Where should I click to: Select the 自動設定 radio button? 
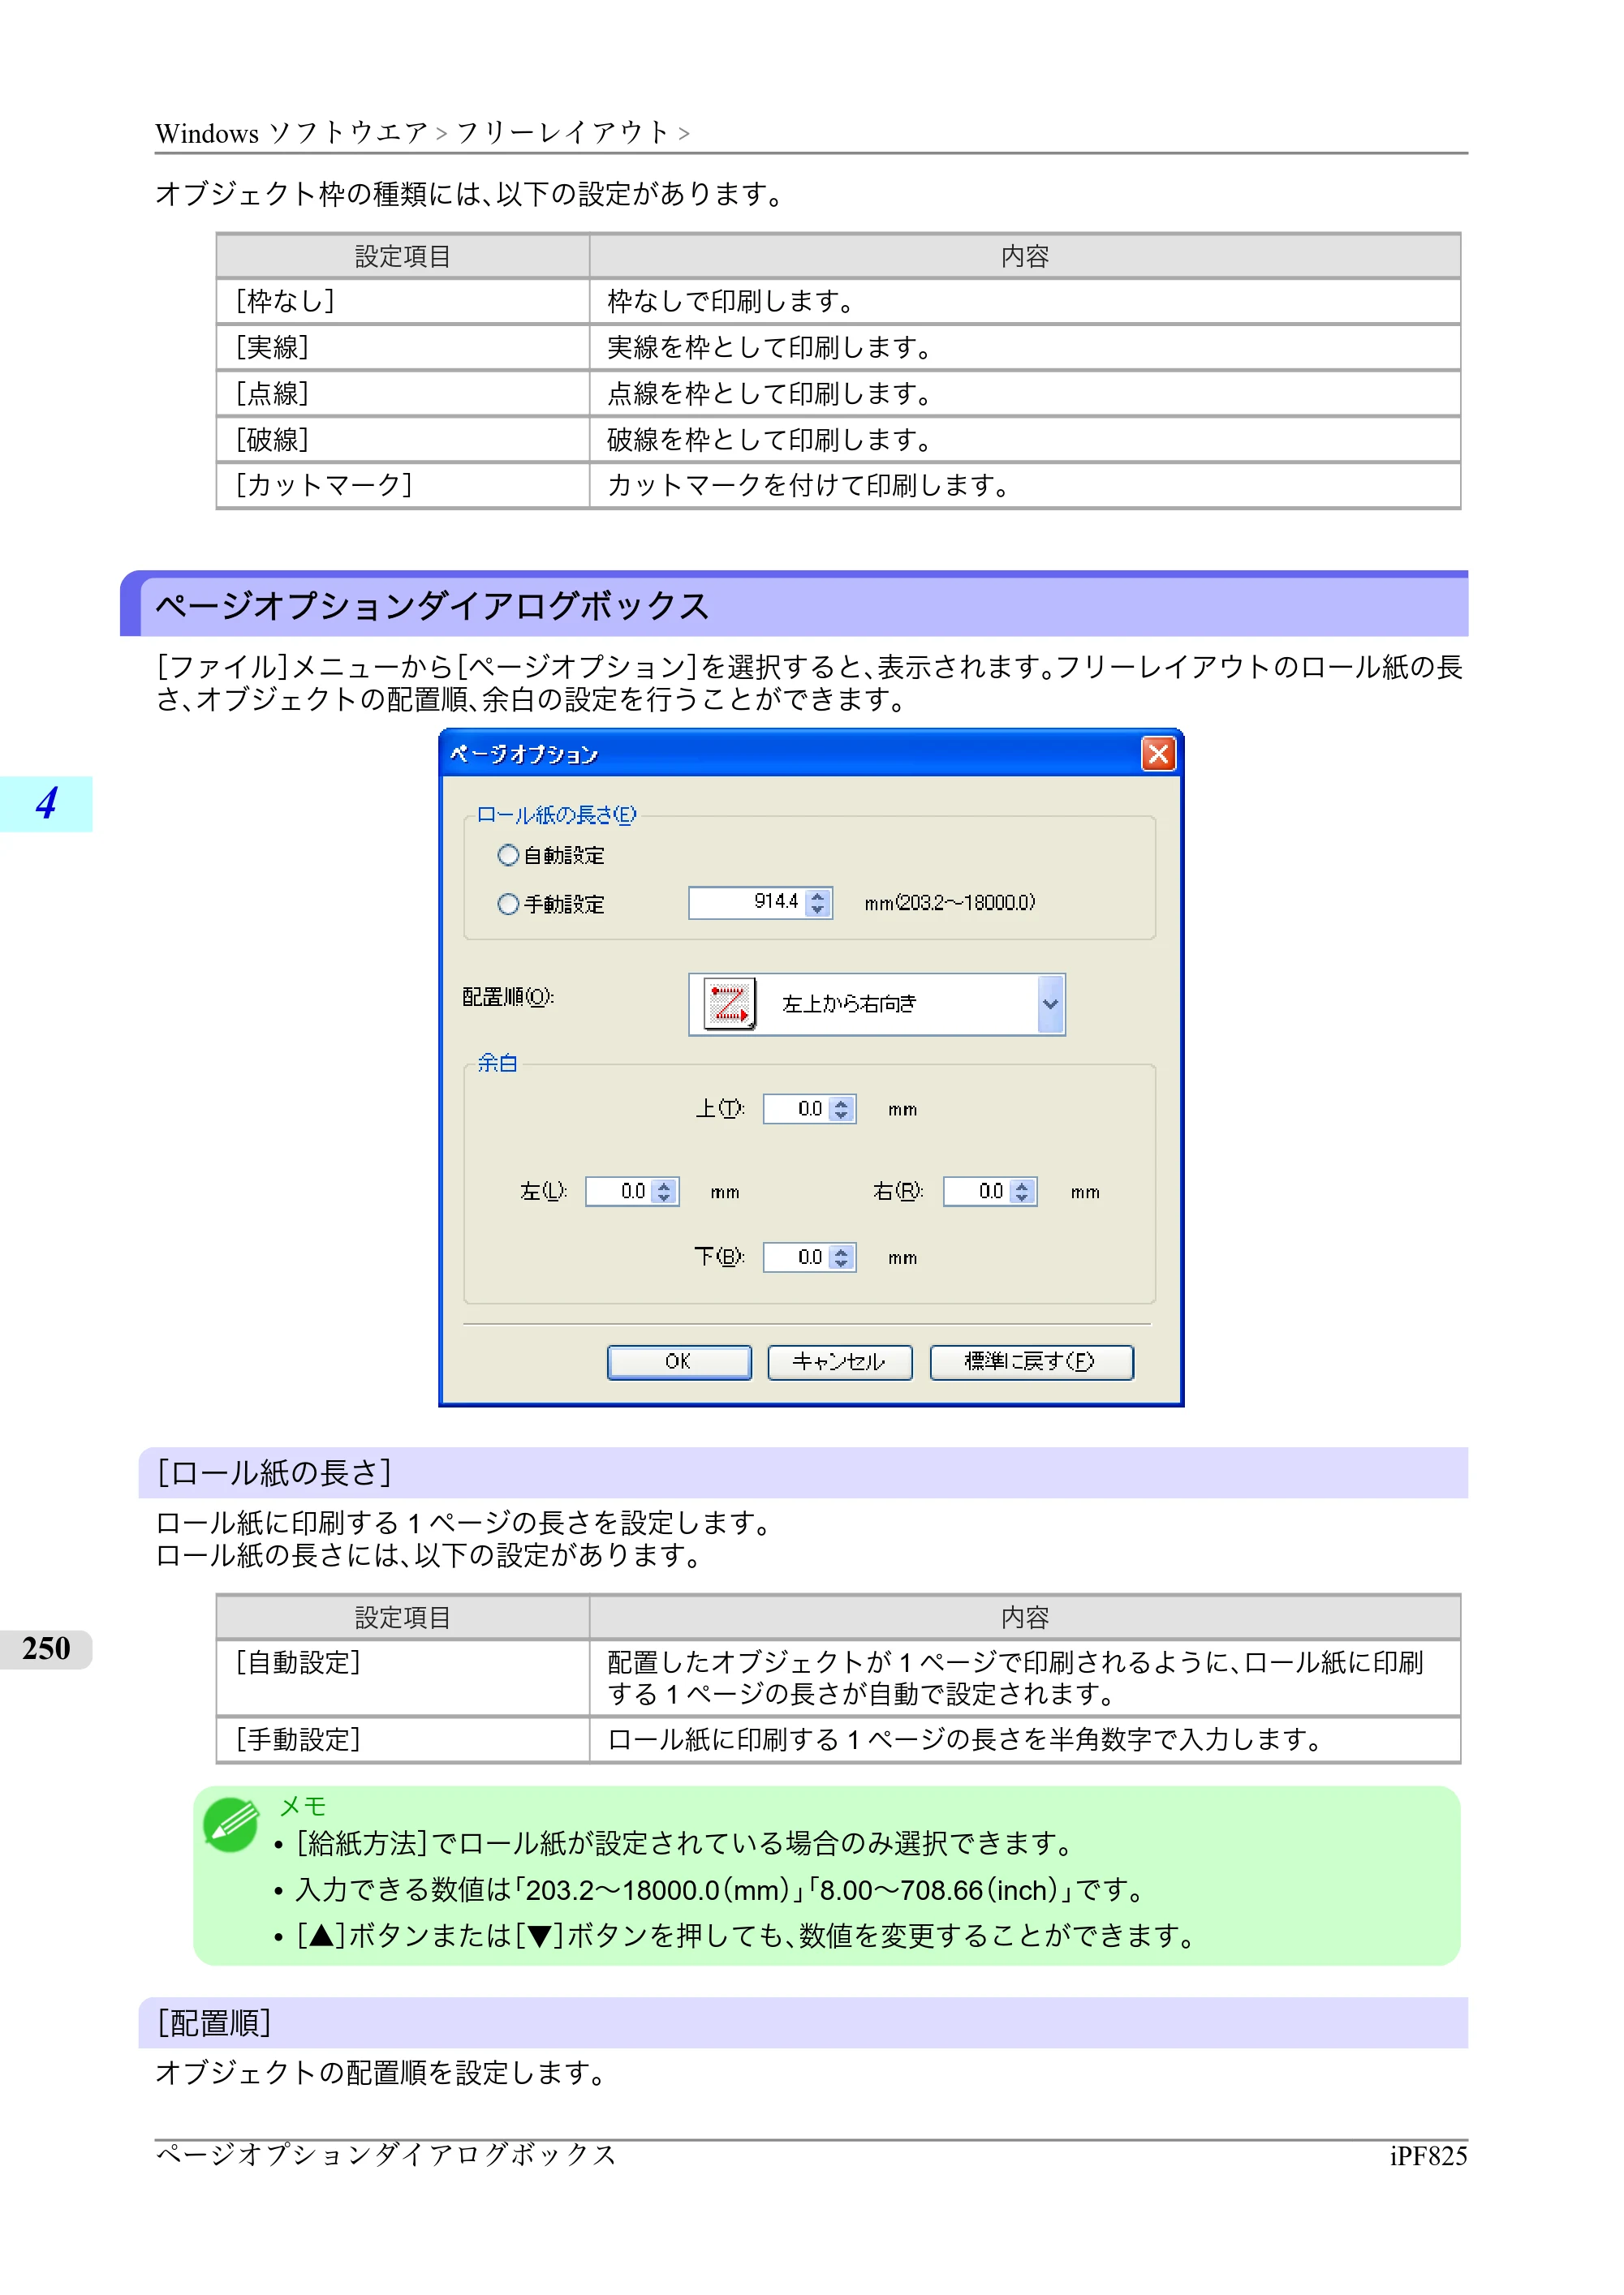coord(508,856)
